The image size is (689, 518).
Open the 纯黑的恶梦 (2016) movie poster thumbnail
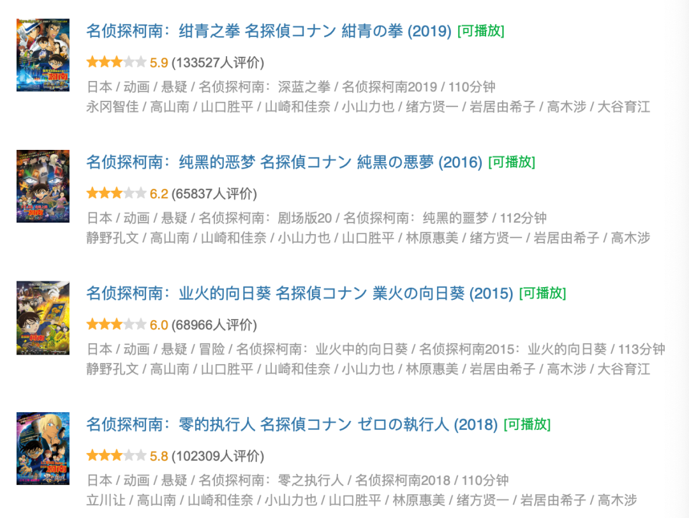[43, 186]
